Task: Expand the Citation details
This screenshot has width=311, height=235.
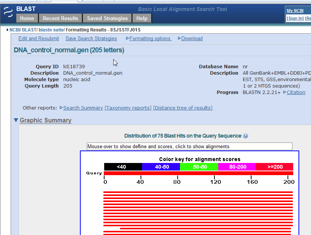Action: (x=294, y=92)
